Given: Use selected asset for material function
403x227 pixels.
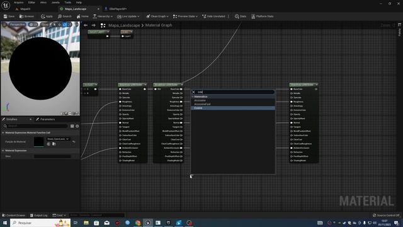Looking at the screenshot, I should pos(49,144).
